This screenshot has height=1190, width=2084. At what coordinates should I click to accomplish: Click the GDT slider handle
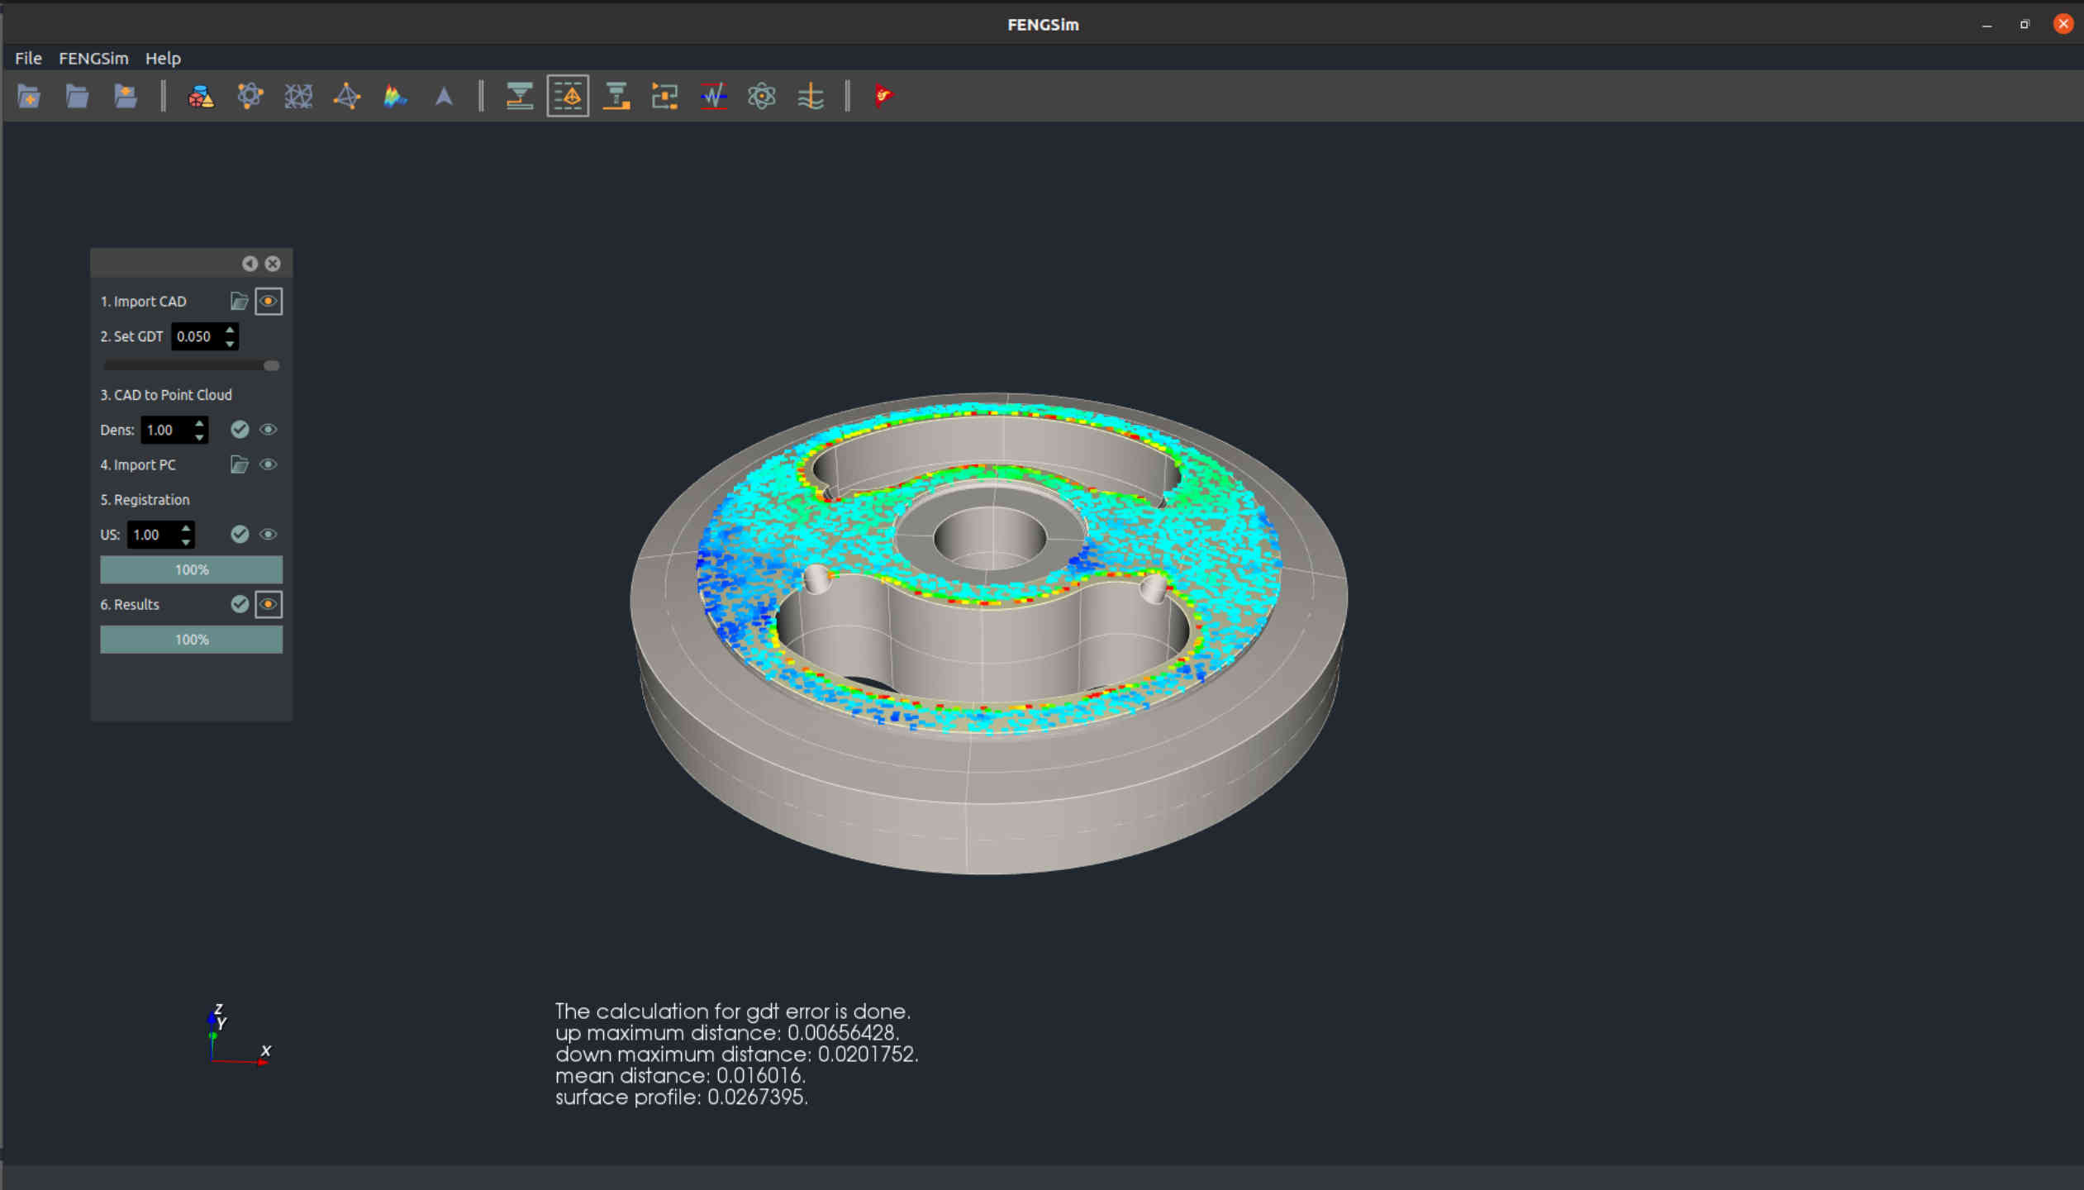(271, 365)
